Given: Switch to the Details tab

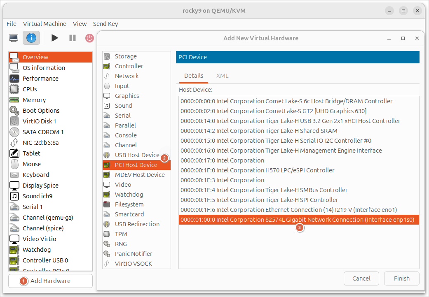Looking at the screenshot, I should 194,76.
